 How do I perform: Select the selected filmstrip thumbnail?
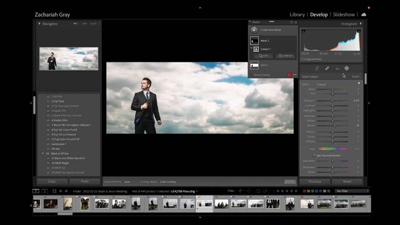pos(204,204)
